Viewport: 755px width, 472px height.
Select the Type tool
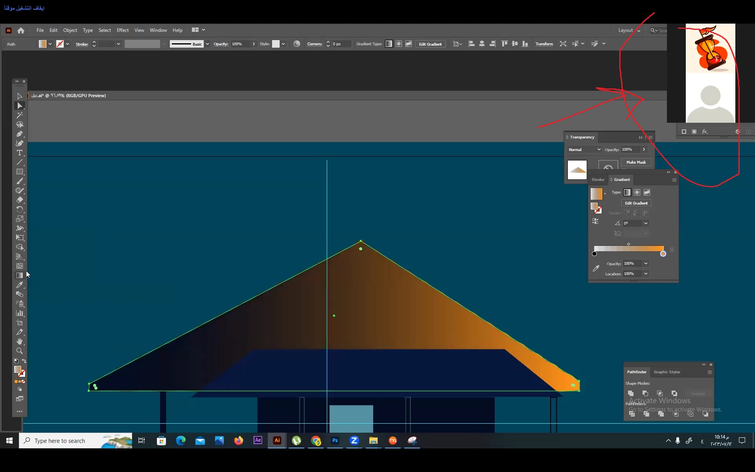click(x=20, y=153)
